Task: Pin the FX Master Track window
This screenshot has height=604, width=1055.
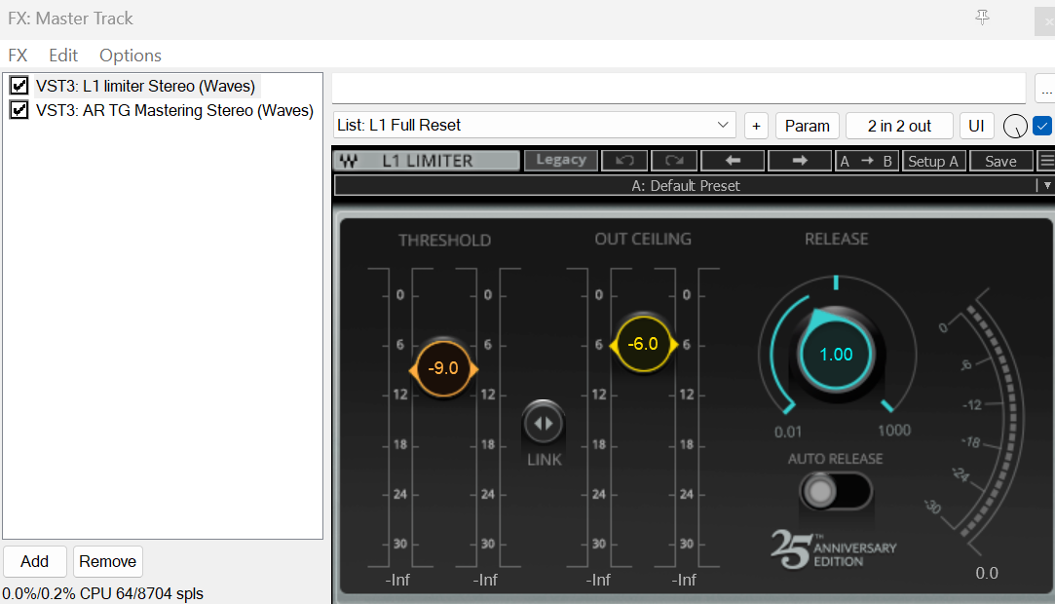Action: [x=982, y=18]
